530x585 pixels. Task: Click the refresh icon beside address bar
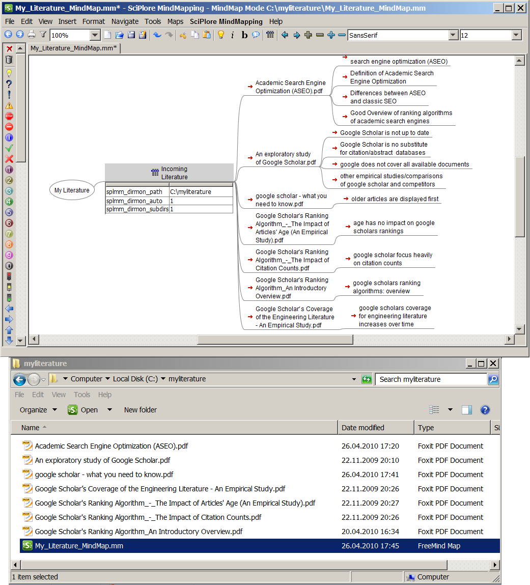click(367, 379)
